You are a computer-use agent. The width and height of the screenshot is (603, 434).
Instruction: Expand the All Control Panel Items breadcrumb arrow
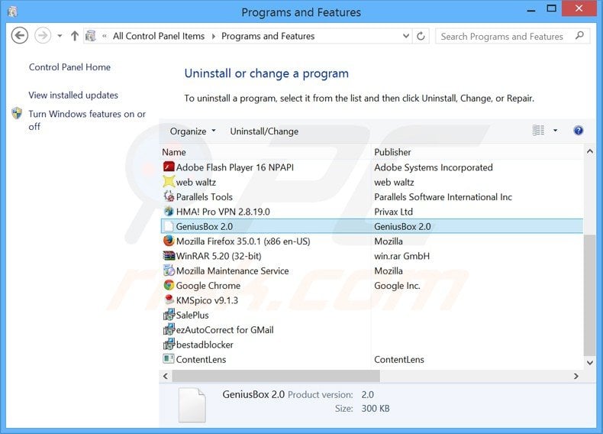[214, 36]
